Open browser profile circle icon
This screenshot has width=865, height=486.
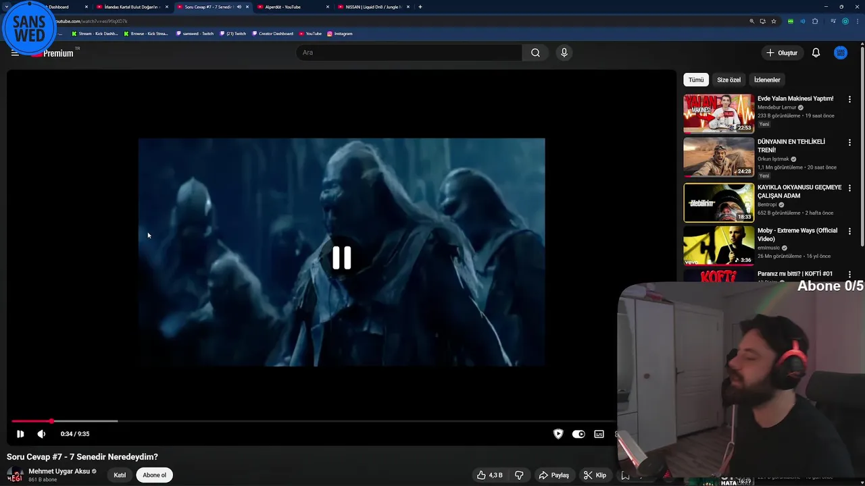845,22
